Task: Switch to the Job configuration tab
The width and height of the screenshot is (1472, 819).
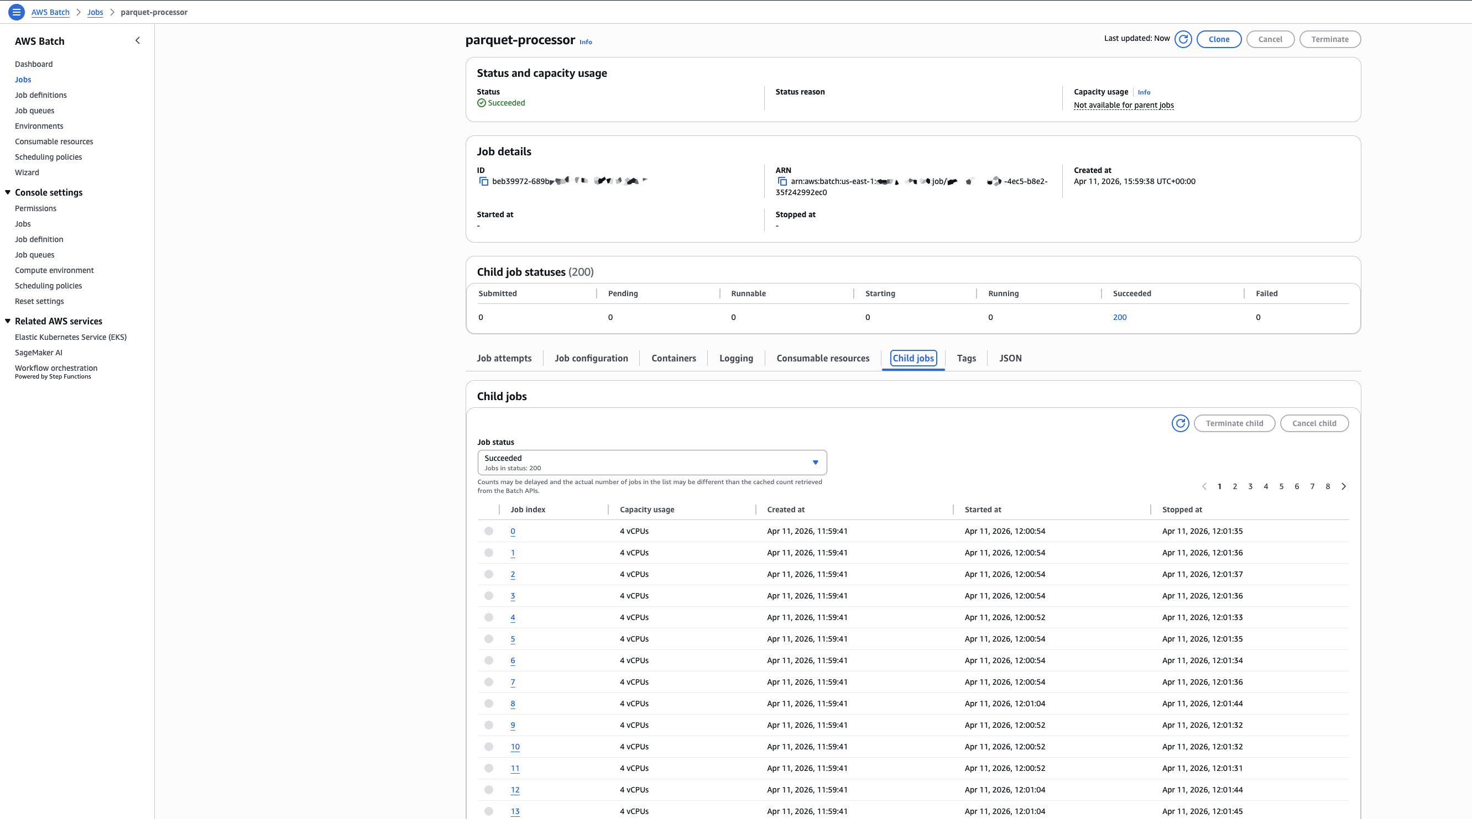Action: [x=591, y=358]
